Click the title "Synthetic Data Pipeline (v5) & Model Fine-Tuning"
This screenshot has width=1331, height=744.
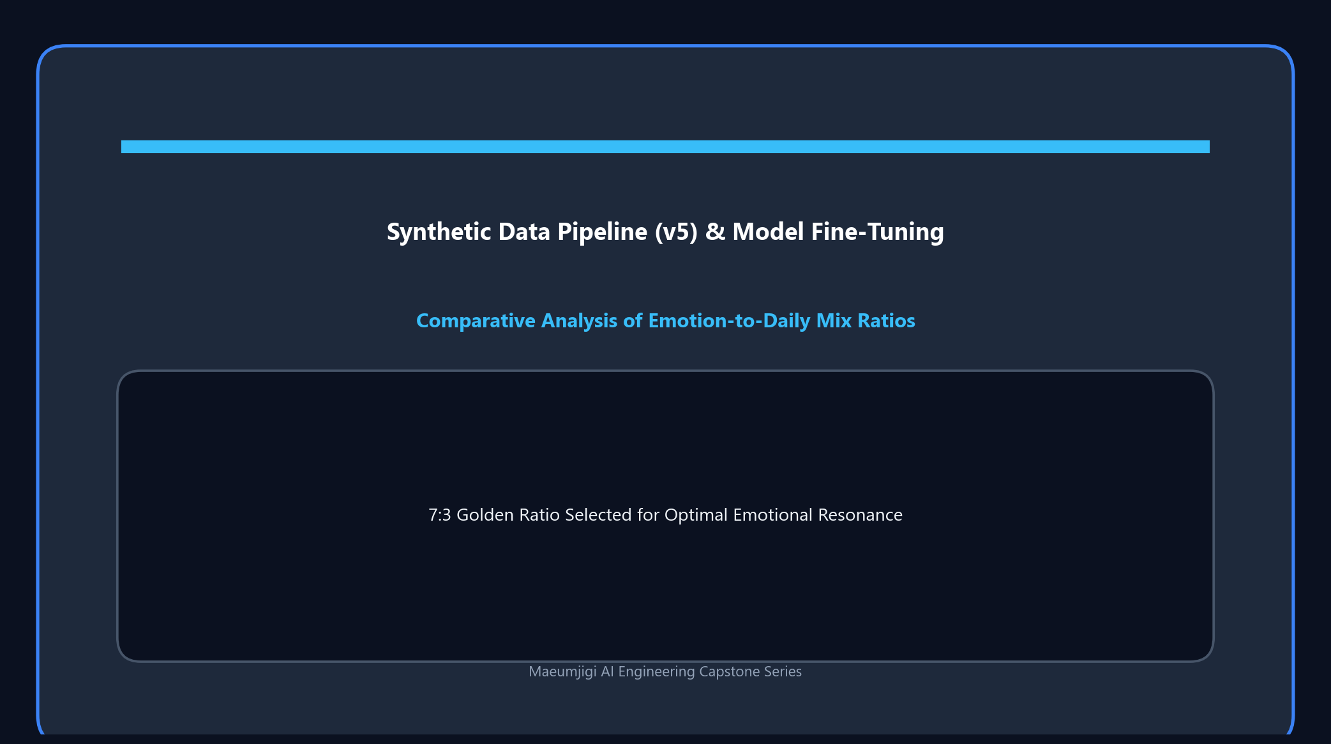[665, 232]
